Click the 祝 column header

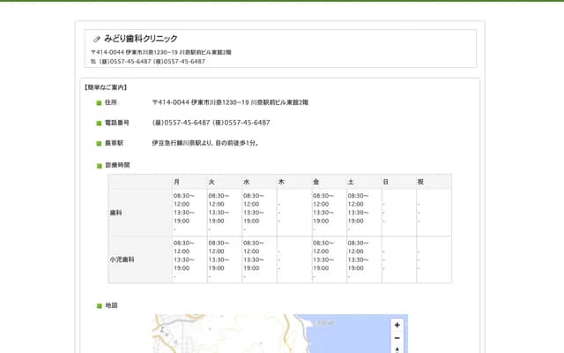(434, 182)
